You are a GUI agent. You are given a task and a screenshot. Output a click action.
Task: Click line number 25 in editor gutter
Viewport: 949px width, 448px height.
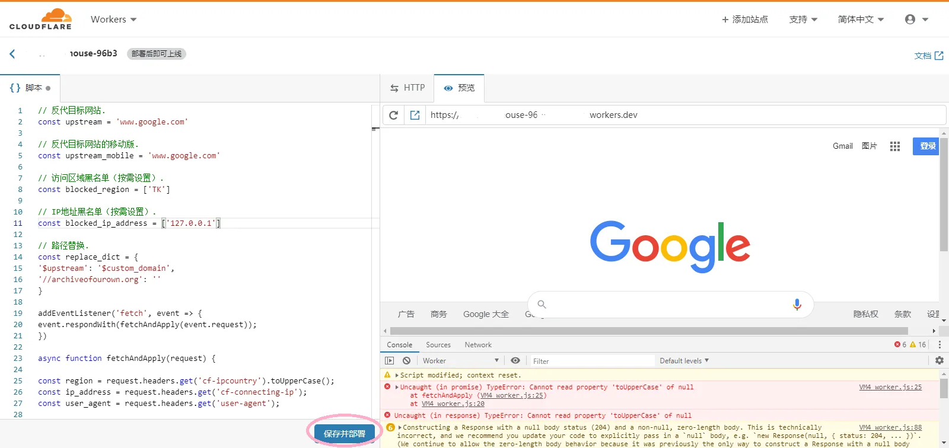(18, 381)
